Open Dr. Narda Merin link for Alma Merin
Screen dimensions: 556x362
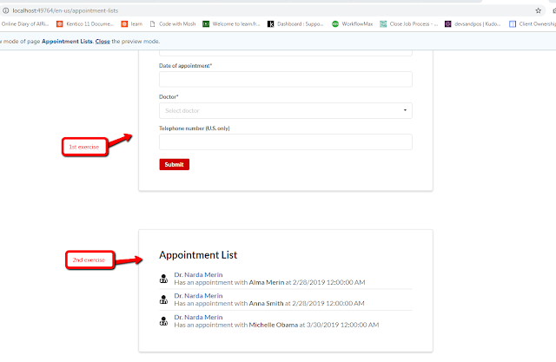(198, 274)
